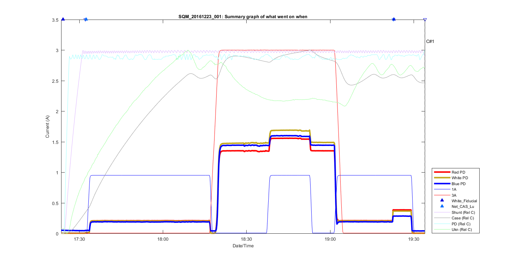Click the overlapping triangle markers near 19:22 top

click(394, 20)
